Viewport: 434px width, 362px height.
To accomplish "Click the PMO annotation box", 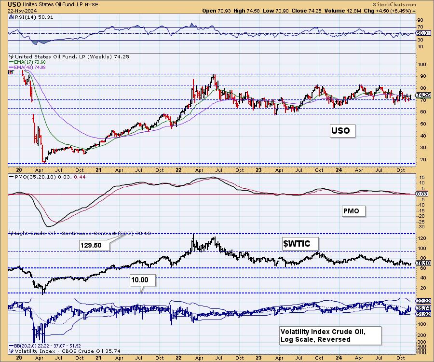I will [x=353, y=211].
